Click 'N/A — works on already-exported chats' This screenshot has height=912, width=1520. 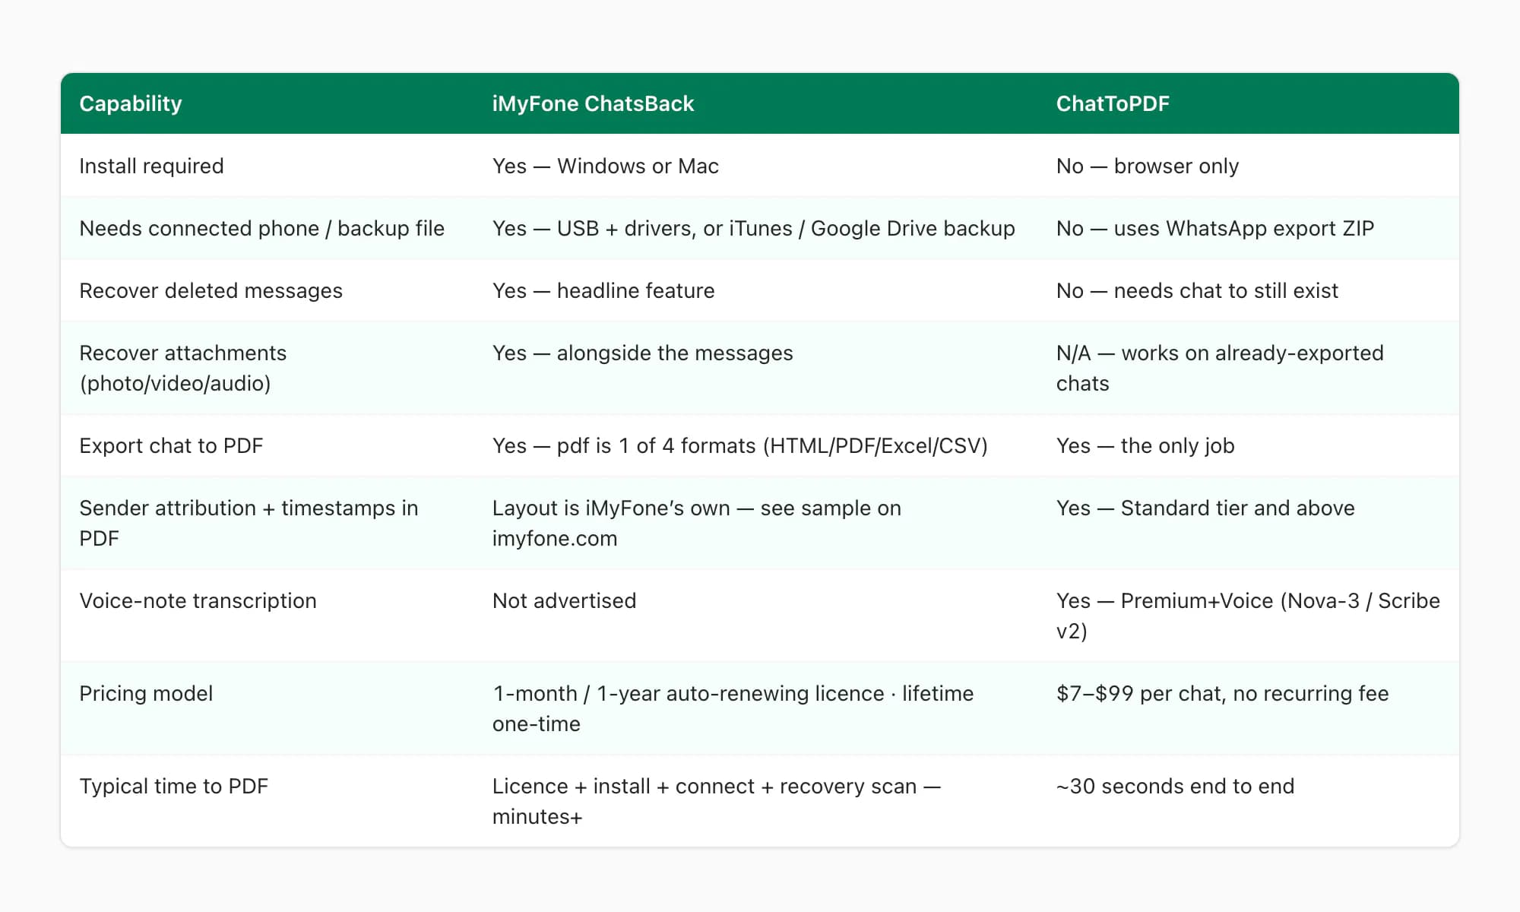pyautogui.click(x=1220, y=368)
